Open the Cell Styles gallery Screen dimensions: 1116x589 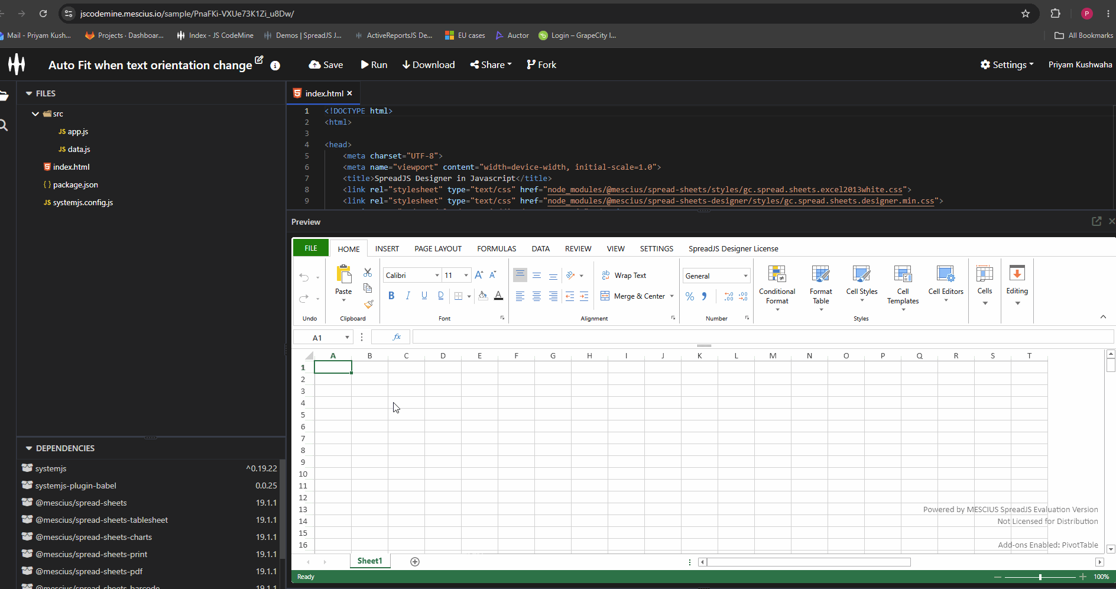[862, 284]
